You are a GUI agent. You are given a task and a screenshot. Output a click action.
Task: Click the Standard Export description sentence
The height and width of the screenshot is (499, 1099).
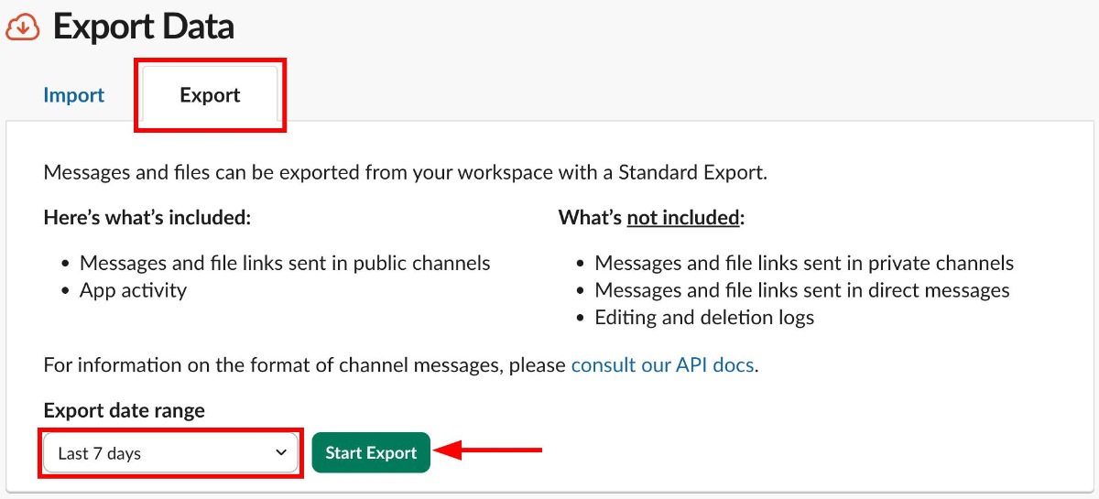click(x=406, y=172)
